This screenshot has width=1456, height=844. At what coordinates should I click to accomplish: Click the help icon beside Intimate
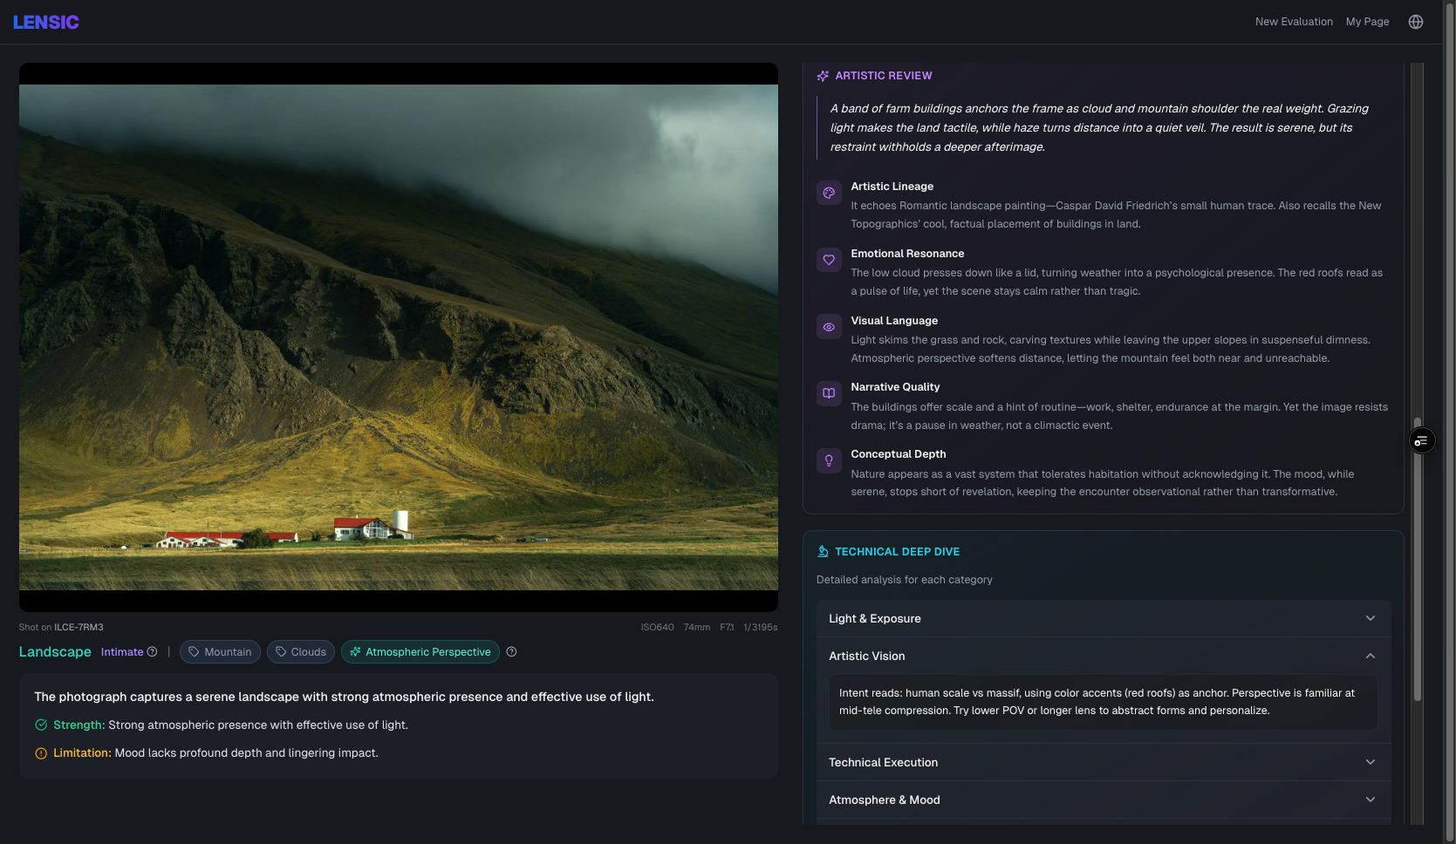(153, 652)
